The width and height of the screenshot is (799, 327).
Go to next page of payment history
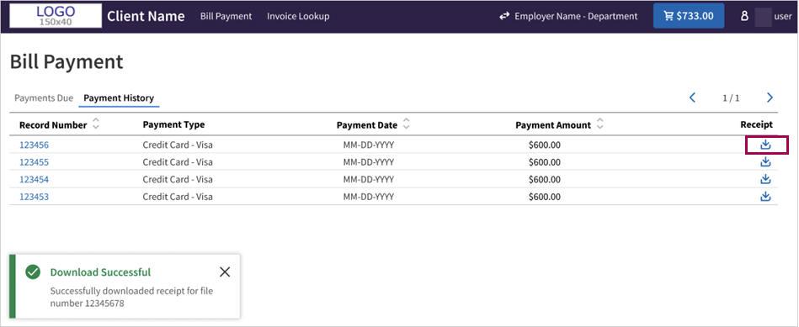[770, 98]
